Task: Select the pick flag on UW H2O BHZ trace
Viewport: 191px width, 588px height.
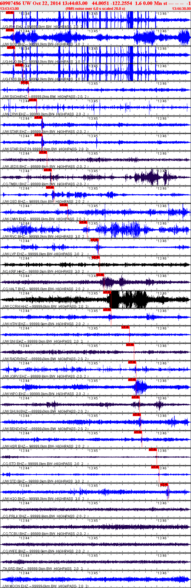Action: pyautogui.click(x=164, y=485)
